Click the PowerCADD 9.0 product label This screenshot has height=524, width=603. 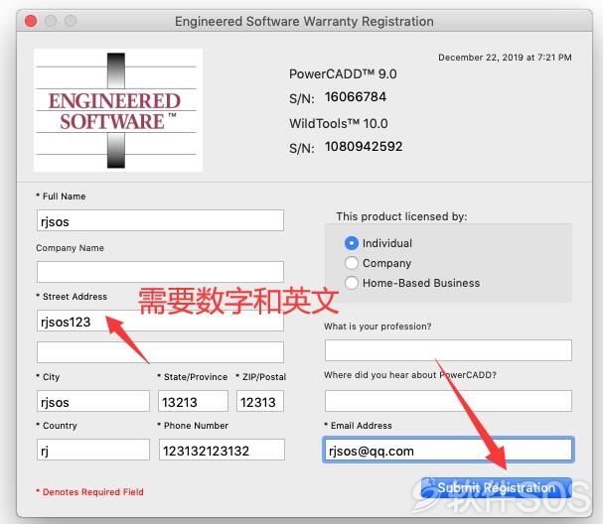[343, 73]
